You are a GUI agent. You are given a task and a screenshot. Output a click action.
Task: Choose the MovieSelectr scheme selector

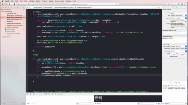point(22,4)
